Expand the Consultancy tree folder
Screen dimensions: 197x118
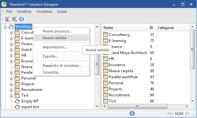coord(11,33)
